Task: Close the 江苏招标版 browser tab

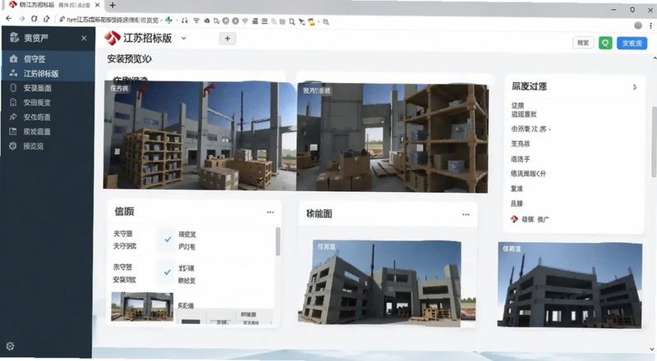Action: click(x=98, y=6)
